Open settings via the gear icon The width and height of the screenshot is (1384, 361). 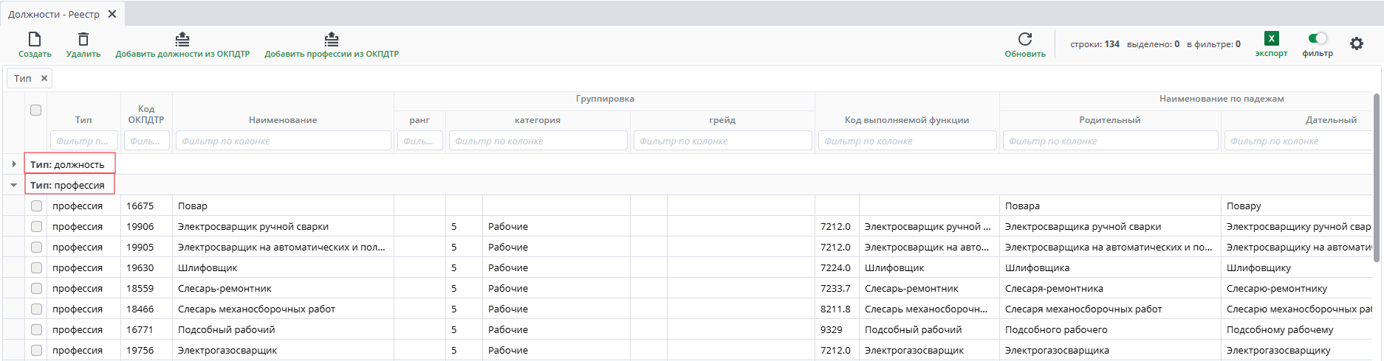click(x=1357, y=44)
